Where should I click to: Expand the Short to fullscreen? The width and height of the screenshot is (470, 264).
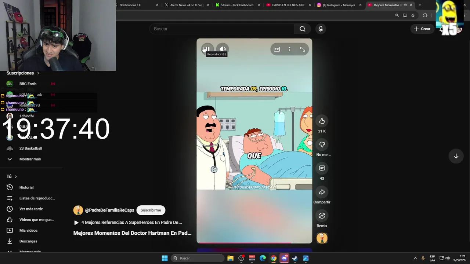(x=303, y=49)
